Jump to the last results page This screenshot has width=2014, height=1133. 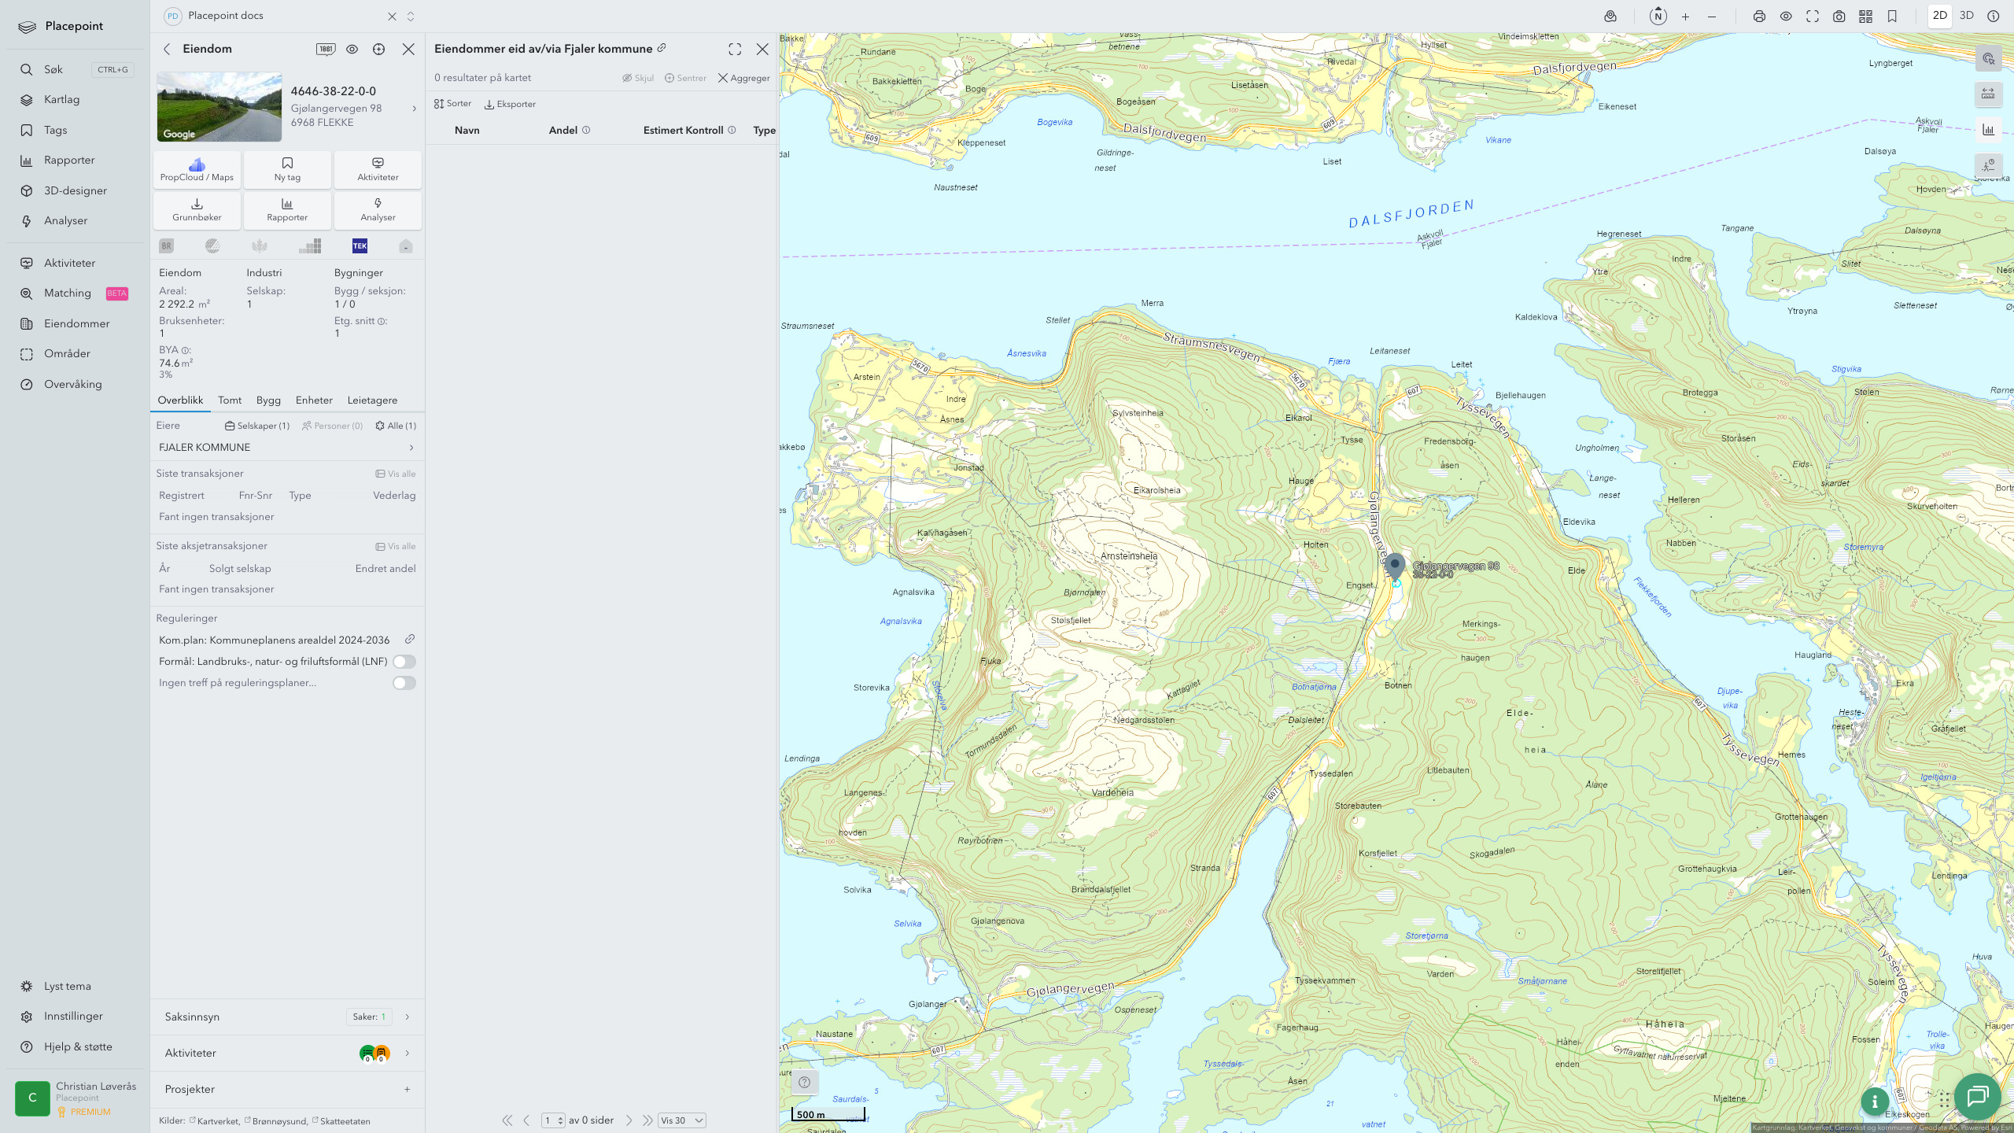pyautogui.click(x=647, y=1120)
